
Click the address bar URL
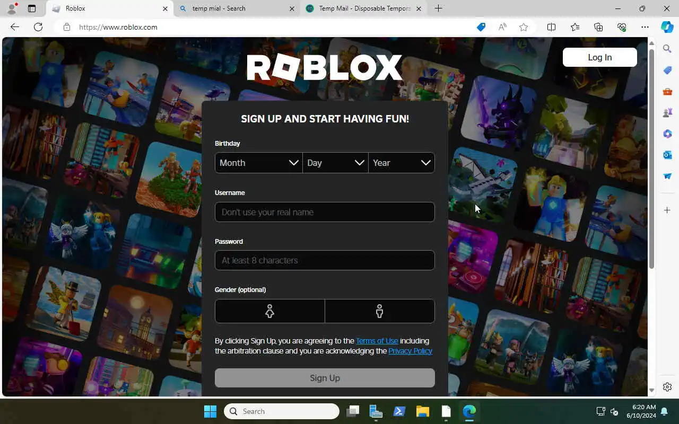coord(118,27)
